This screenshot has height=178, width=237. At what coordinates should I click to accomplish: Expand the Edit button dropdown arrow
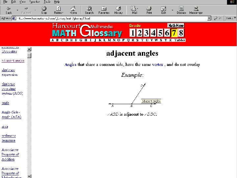pyautogui.click(x=172, y=10)
